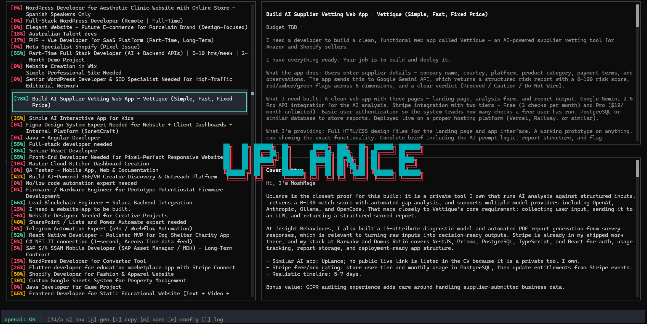Pick the Website Designer Needed for Creative Projects job
Screen dimensions: 647x324
click(129, 216)
